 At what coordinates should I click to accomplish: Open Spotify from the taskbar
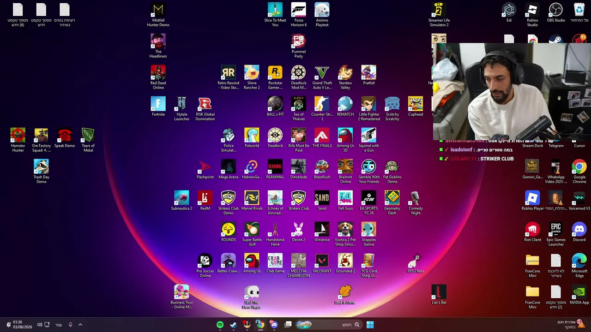click(x=220, y=325)
